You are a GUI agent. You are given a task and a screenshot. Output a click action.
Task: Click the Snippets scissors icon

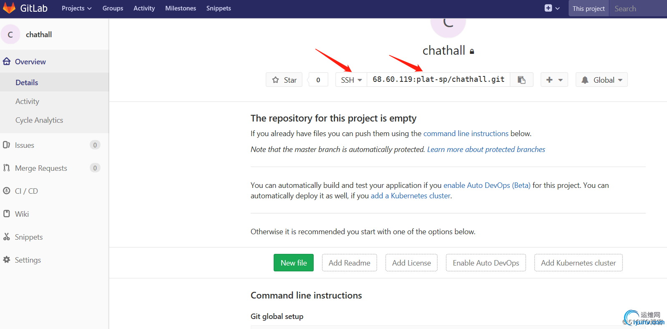(x=6, y=237)
